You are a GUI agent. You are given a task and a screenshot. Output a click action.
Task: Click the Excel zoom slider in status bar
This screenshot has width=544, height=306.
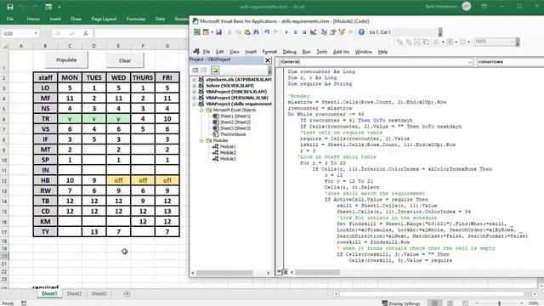click(x=500, y=303)
